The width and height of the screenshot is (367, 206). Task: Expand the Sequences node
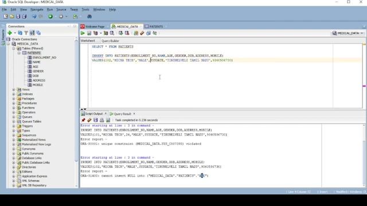point(14,135)
